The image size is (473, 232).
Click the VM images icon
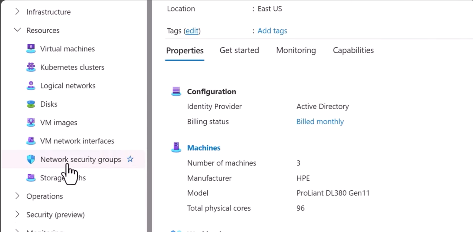[31, 122]
